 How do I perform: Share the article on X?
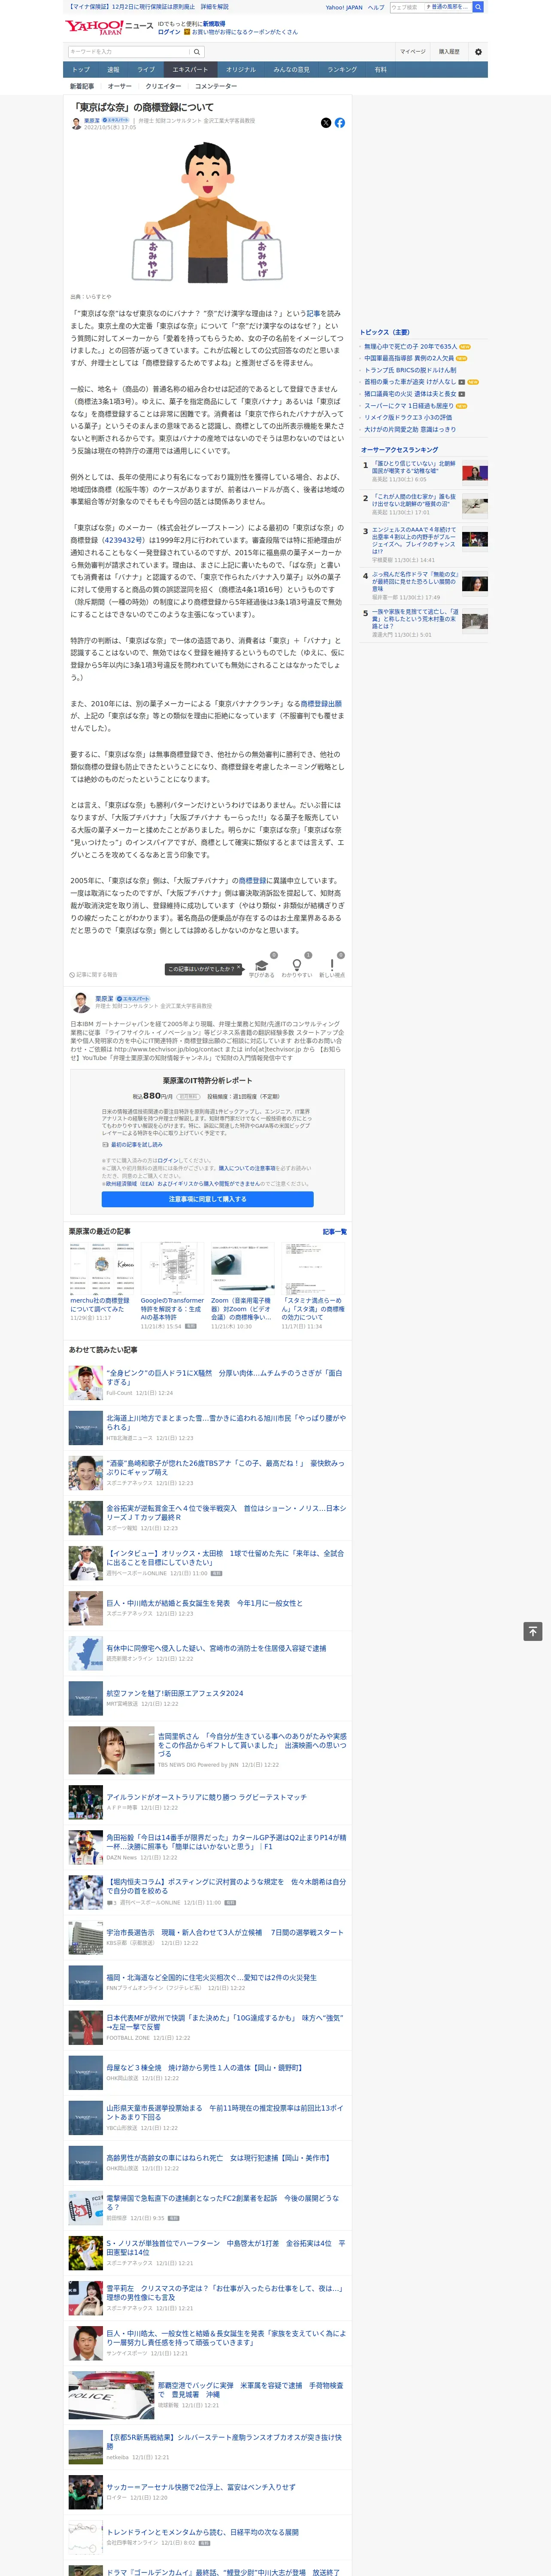tap(326, 123)
